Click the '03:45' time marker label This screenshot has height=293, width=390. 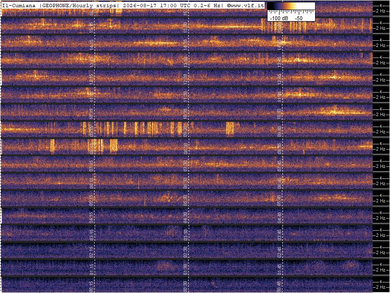(x=280, y=234)
